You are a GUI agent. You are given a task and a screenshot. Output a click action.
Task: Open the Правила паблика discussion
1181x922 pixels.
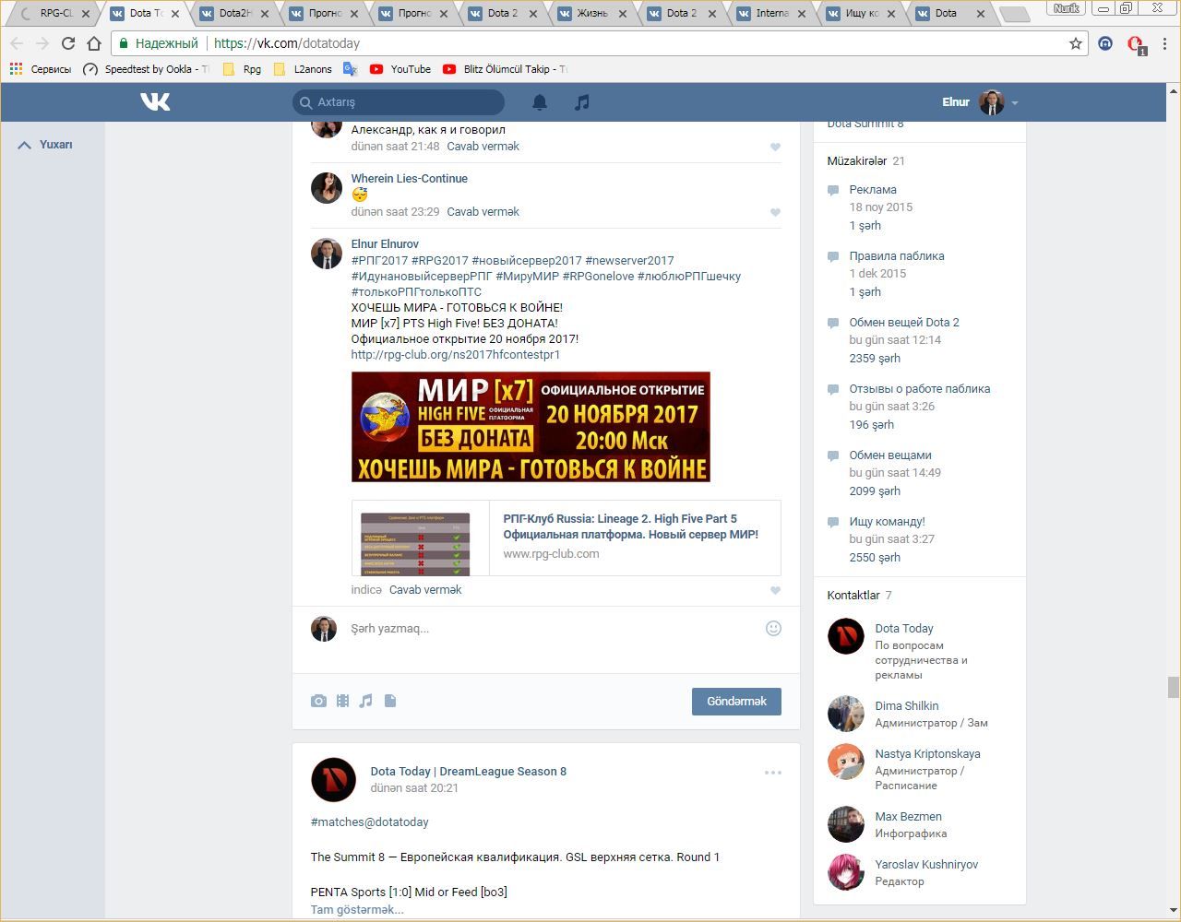tap(897, 256)
